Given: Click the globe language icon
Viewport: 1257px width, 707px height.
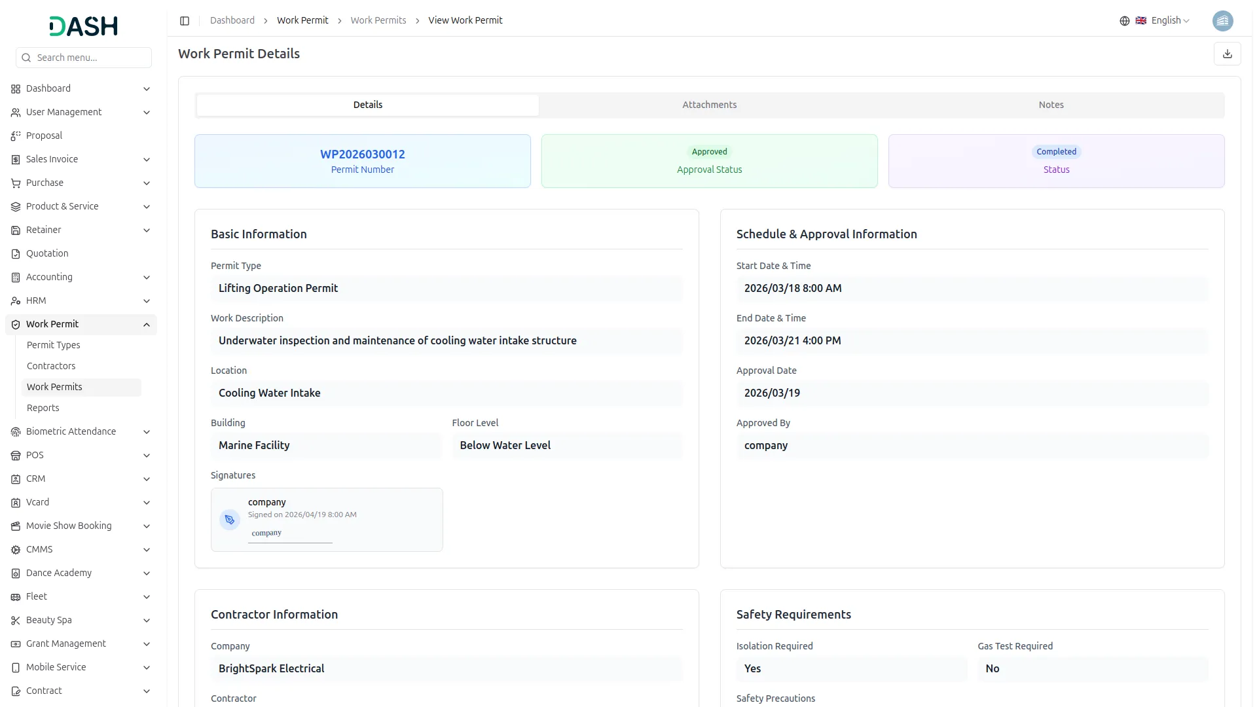Looking at the screenshot, I should pos(1124,21).
